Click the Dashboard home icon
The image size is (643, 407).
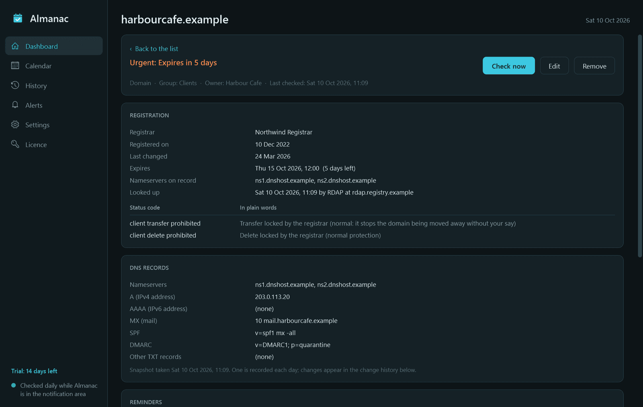[x=15, y=46]
